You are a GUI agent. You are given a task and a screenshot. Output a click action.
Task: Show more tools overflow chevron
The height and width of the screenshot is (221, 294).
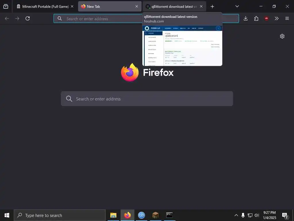276,18
